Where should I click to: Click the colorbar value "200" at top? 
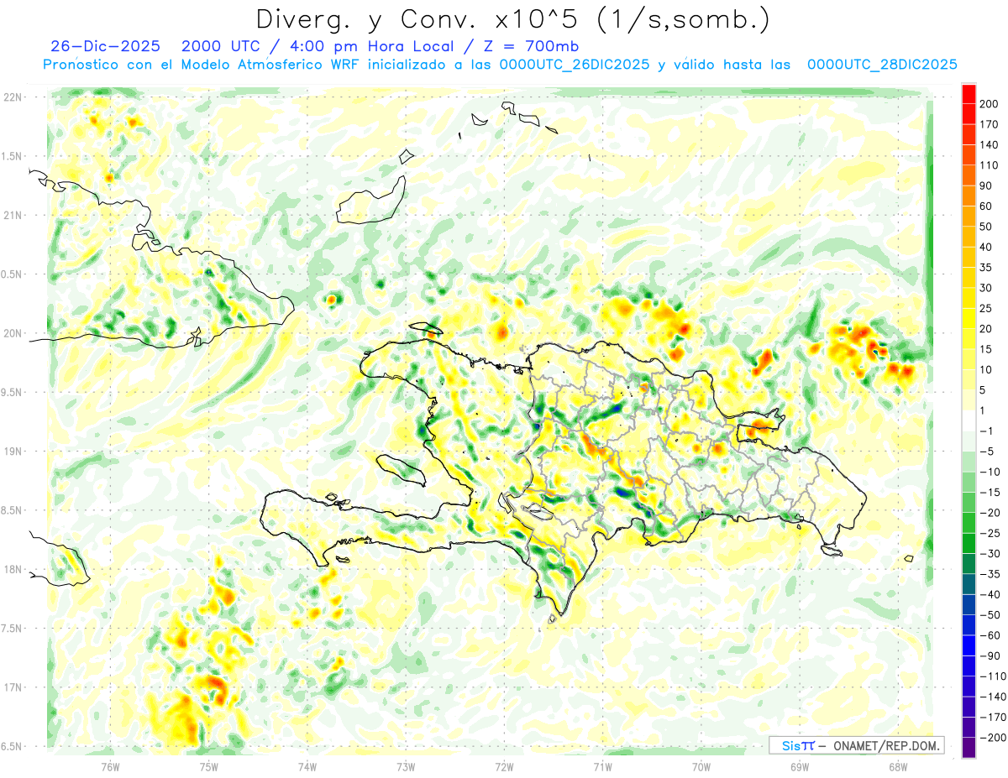(989, 104)
